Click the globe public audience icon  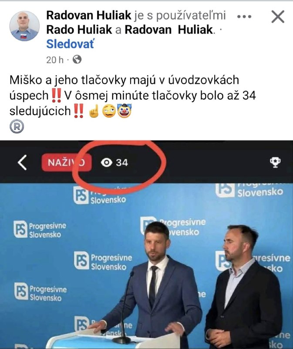(x=77, y=59)
